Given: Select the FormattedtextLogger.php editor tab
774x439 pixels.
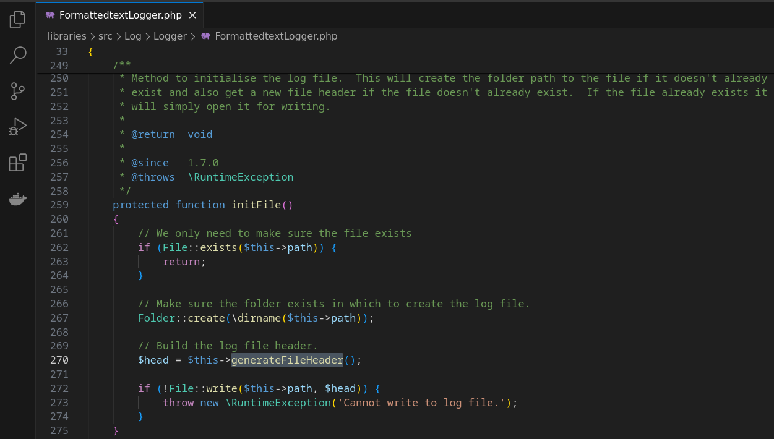Looking at the screenshot, I should 119,15.
